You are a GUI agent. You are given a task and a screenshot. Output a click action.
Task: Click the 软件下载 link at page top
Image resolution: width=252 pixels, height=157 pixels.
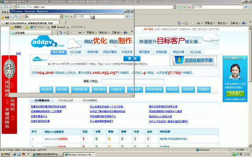(x=214, y=29)
